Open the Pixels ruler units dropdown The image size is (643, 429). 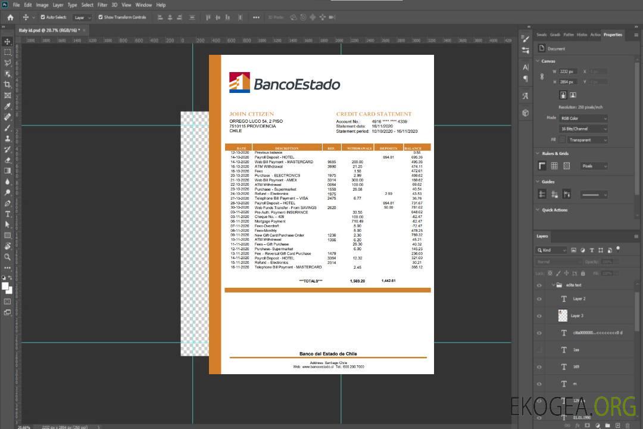point(594,166)
